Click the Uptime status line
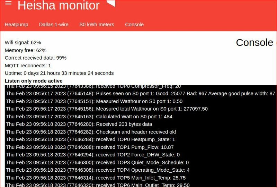The height and width of the screenshot is (188, 277). [59, 73]
